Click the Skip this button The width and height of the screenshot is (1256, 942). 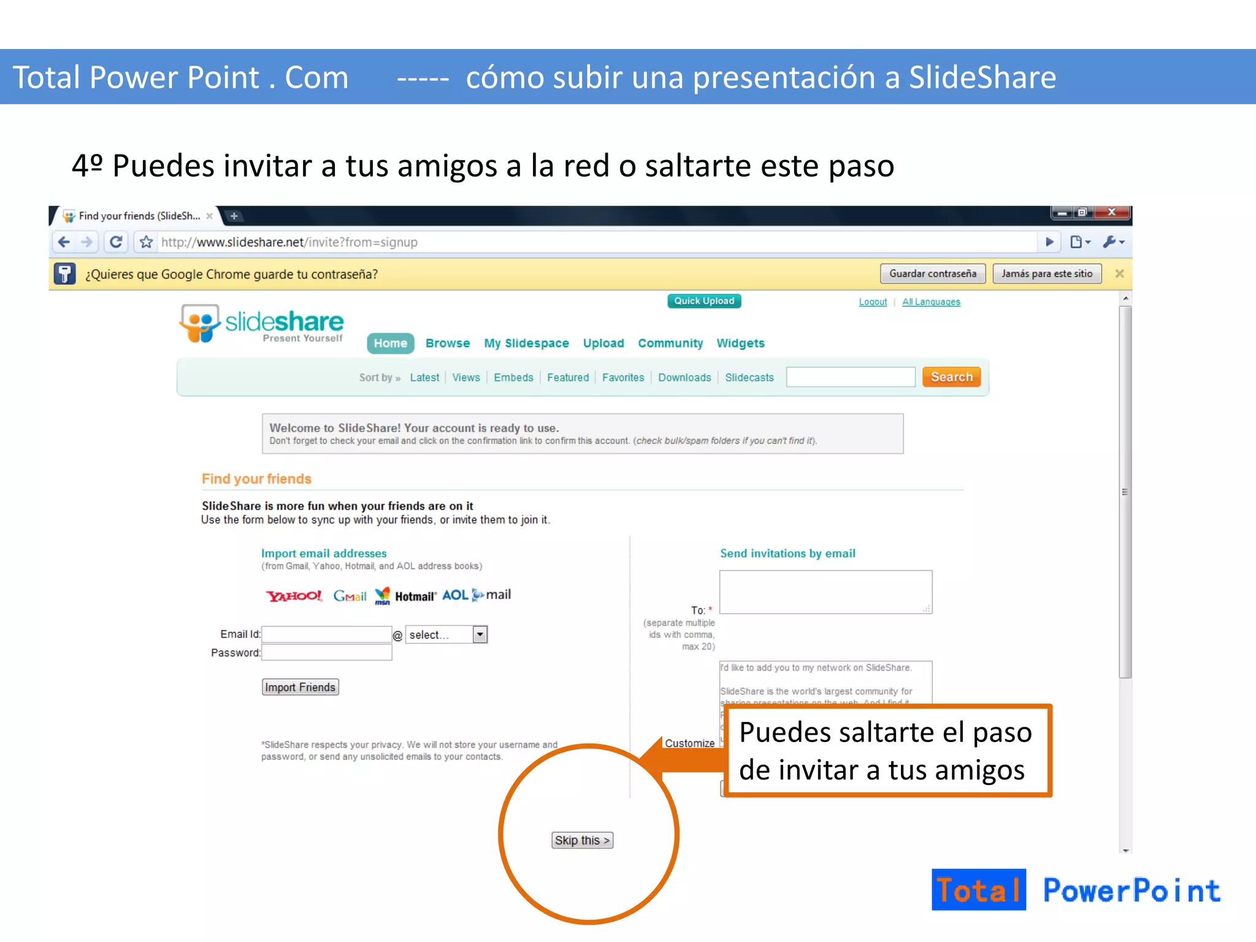pyautogui.click(x=582, y=840)
